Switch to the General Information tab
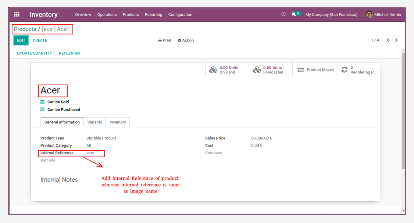This screenshot has width=414, height=223. click(62, 122)
